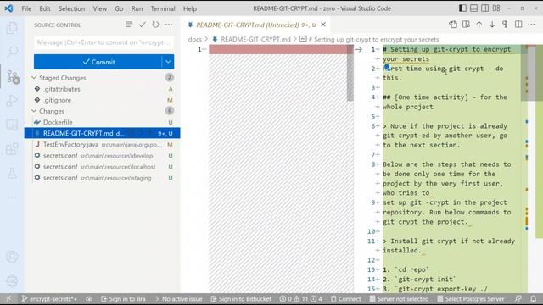Open file icon in editor toolbar
The image size is (543, 305).
[453, 25]
